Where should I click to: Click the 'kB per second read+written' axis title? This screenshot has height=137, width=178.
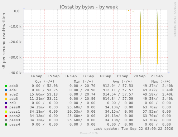4,41
